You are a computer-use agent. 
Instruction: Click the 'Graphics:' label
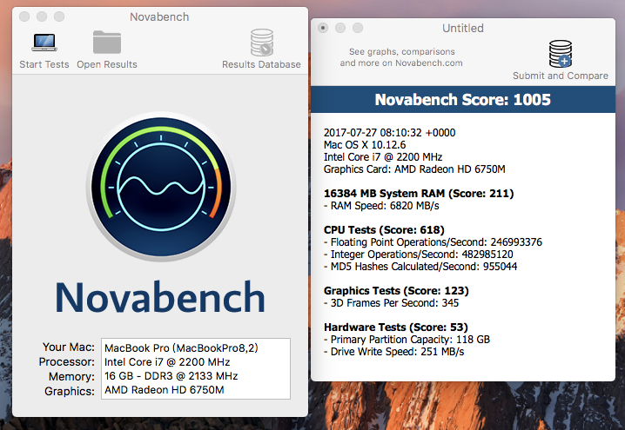pyautogui.click(x=70, y=391)
